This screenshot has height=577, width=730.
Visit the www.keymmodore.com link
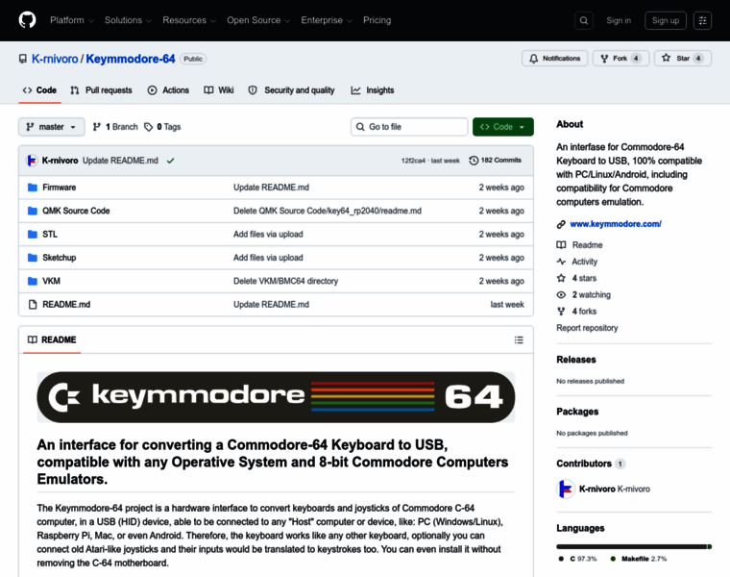click(615, 224)
